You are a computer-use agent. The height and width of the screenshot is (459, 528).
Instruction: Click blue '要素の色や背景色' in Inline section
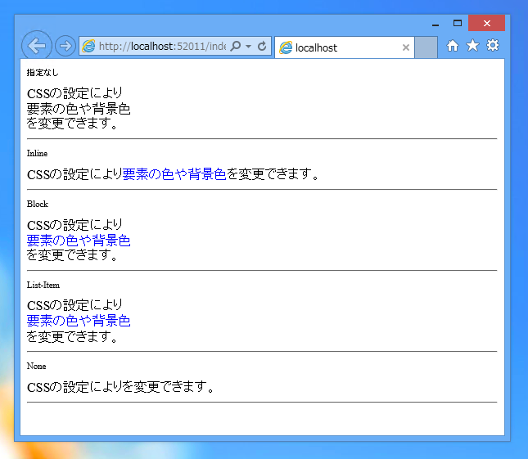174,174
